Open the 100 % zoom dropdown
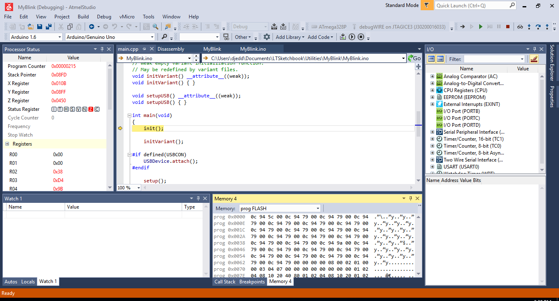559x301 pixels. (x=139, y=188)
